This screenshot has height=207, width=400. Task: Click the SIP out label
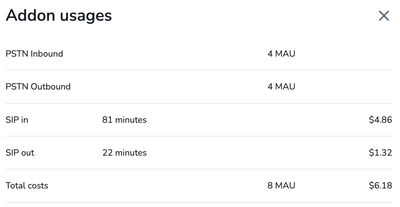coord(20,153)
